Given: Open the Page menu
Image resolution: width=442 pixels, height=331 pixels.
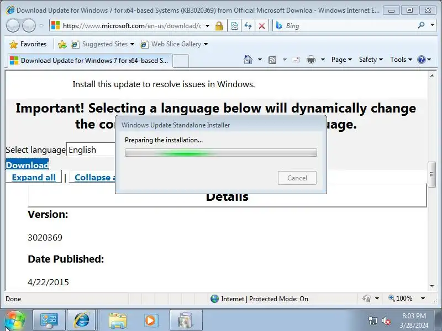Looking at the screenshot, I should (341, 60).
